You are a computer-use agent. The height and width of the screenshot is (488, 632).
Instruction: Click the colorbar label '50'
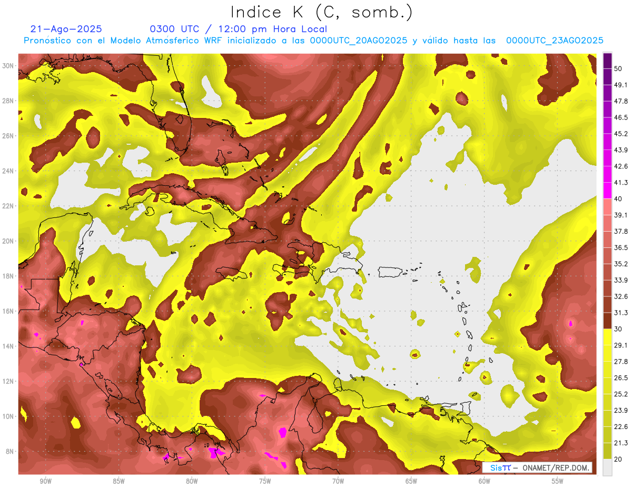pos(618,69)
